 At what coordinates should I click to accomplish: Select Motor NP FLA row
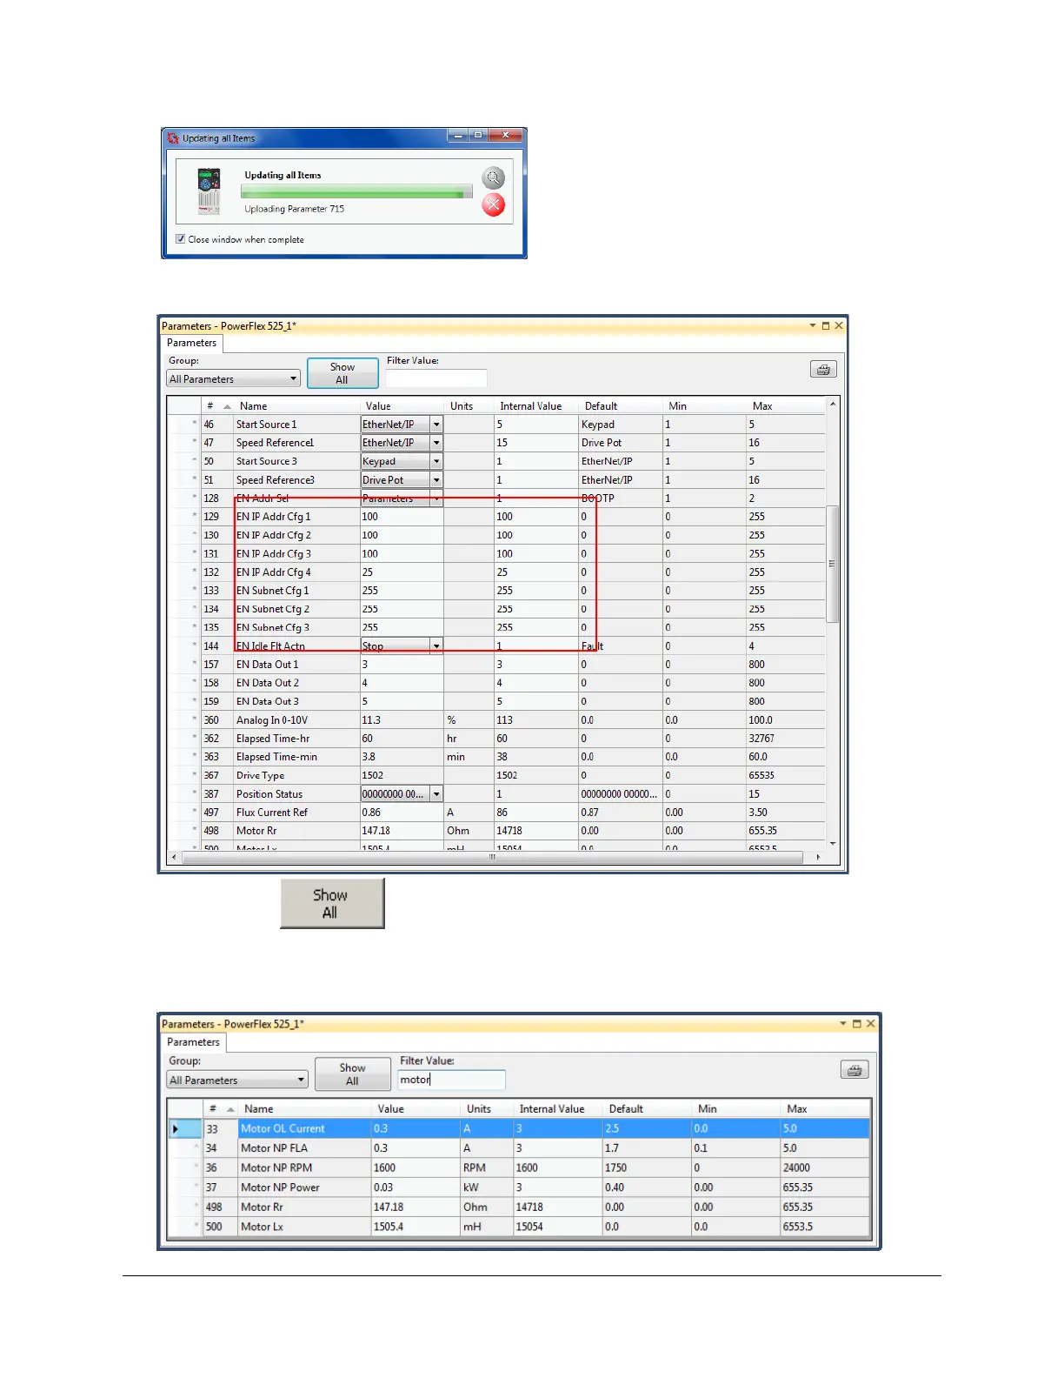point(519,1148)
